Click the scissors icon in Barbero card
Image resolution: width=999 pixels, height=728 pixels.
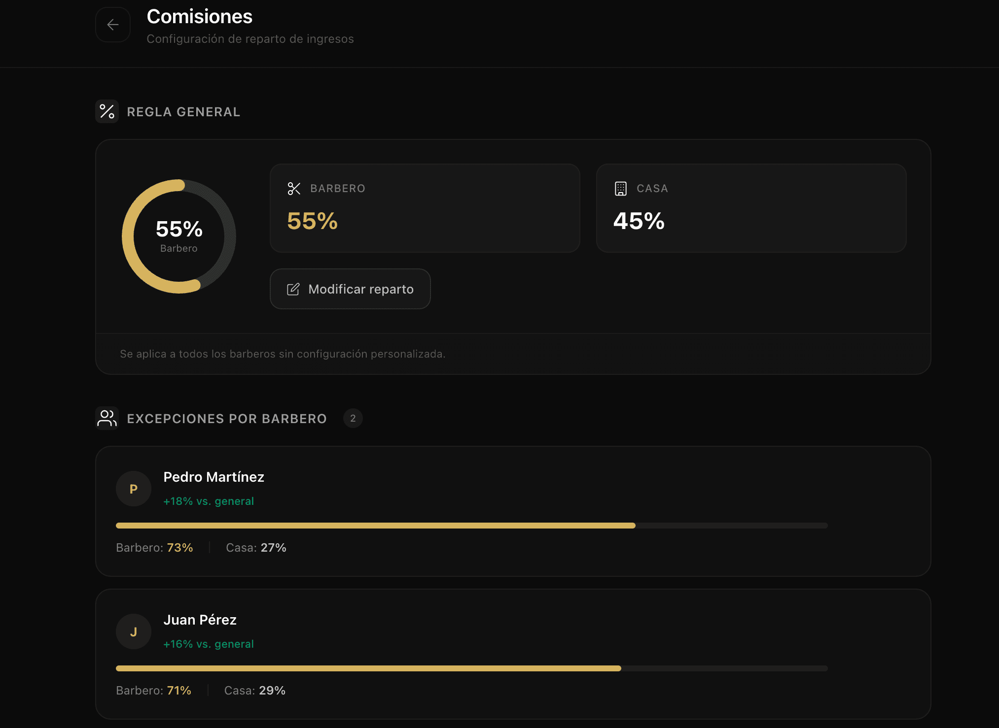click(x=294, y=189)
